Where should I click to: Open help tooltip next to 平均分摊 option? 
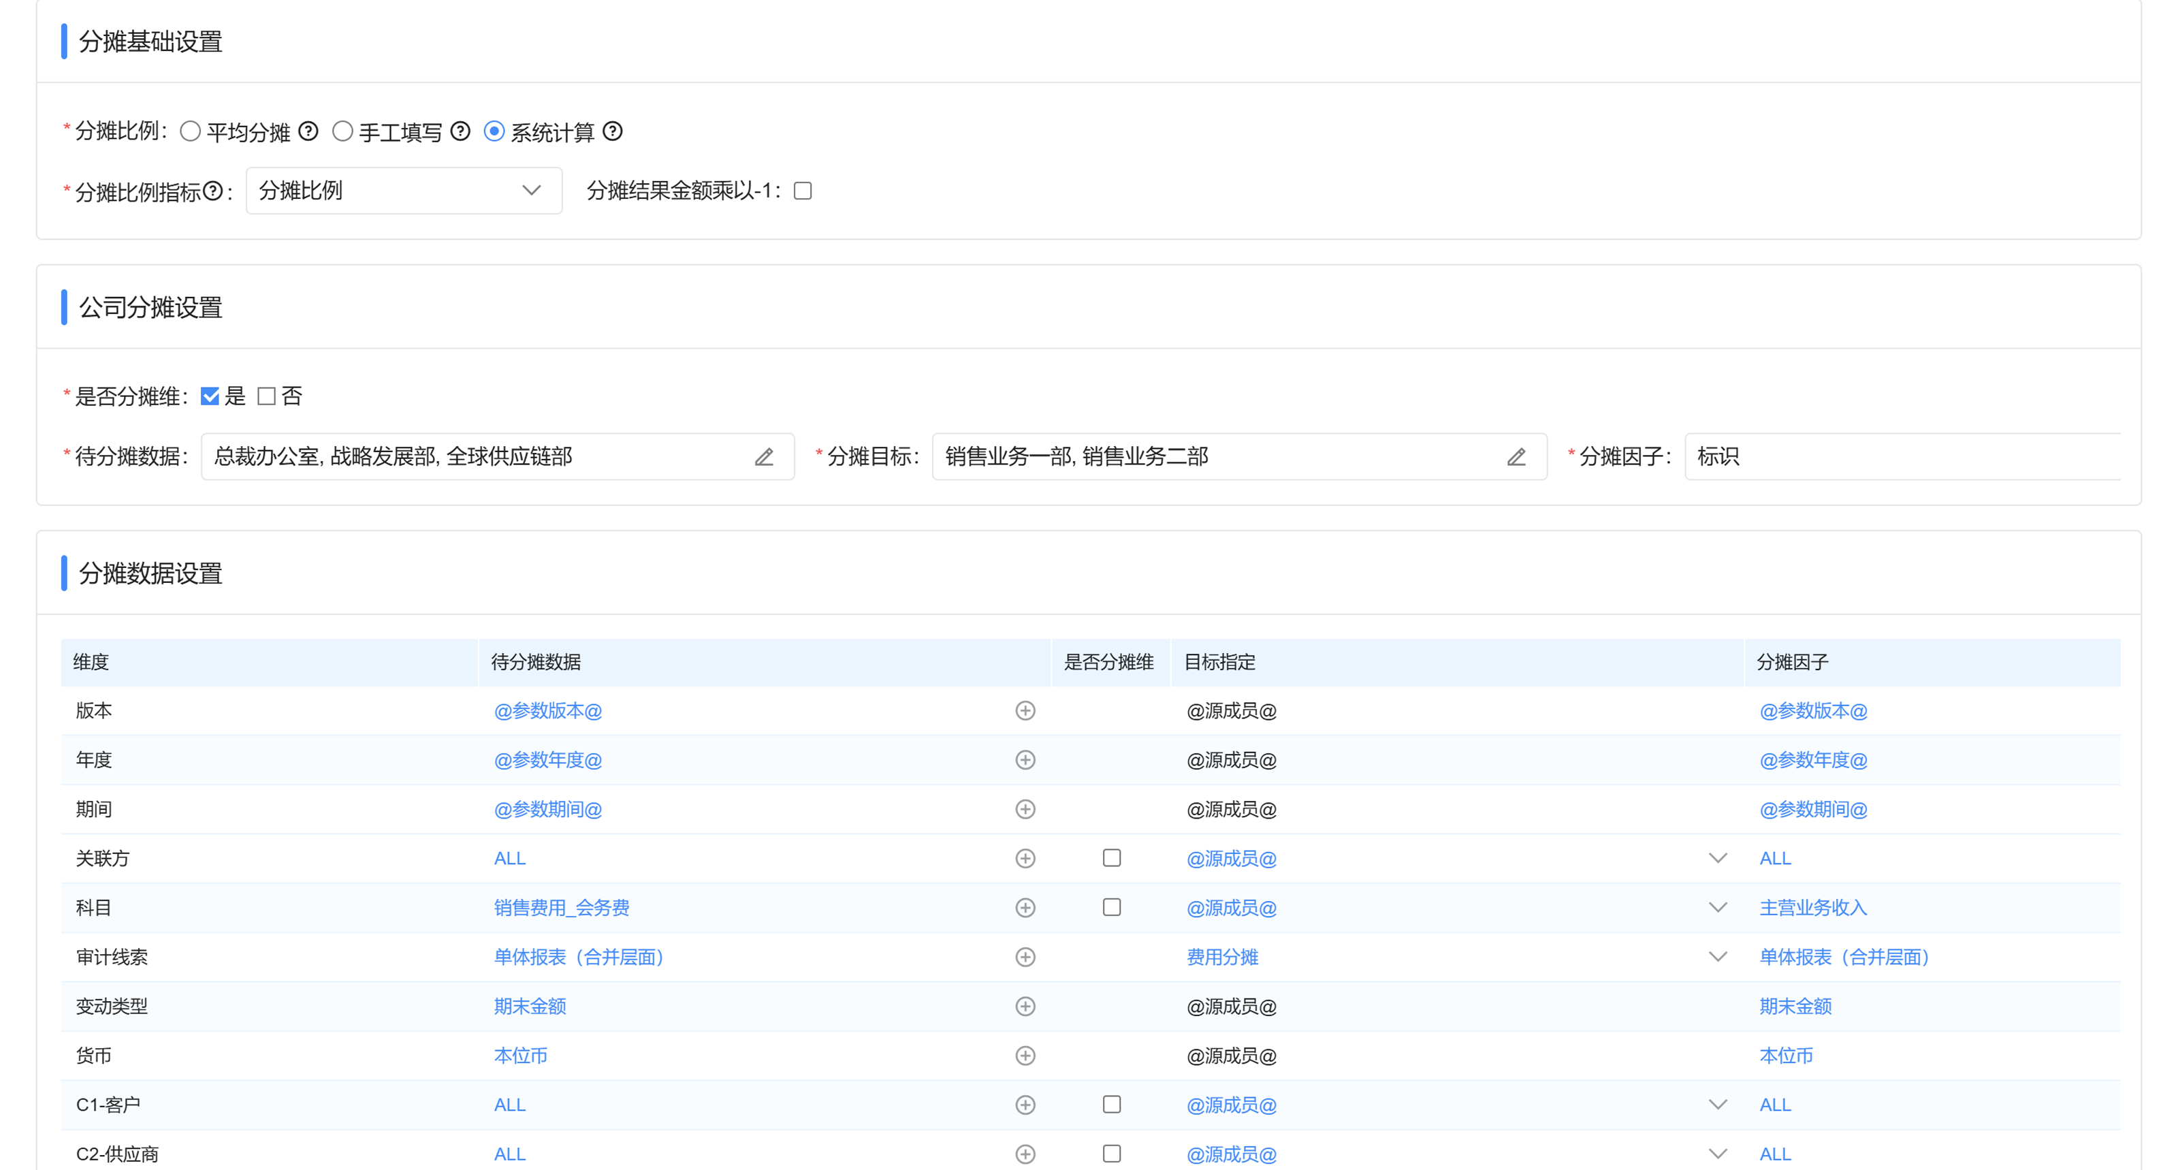[x=308, y=131]
